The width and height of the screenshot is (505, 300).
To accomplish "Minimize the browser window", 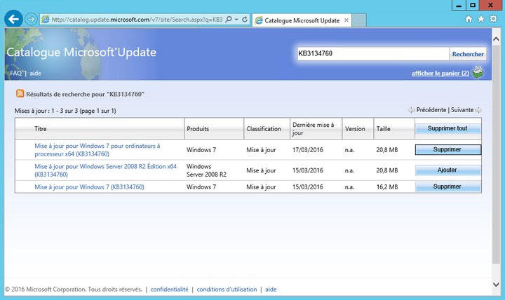I will pos(459,5).
